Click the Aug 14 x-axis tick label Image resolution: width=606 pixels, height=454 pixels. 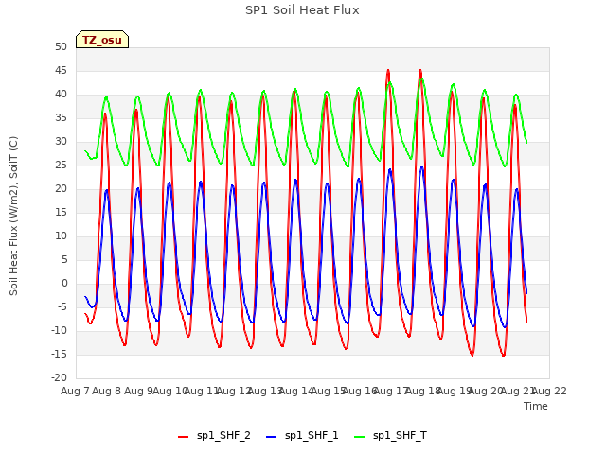296,391
